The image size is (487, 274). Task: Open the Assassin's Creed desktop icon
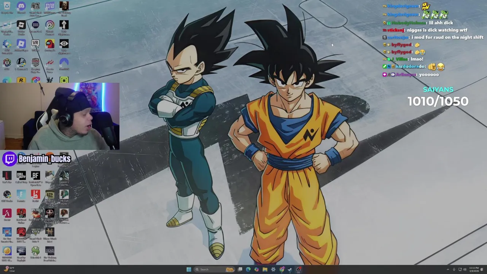pyautogui.click(x=64, y=178)
